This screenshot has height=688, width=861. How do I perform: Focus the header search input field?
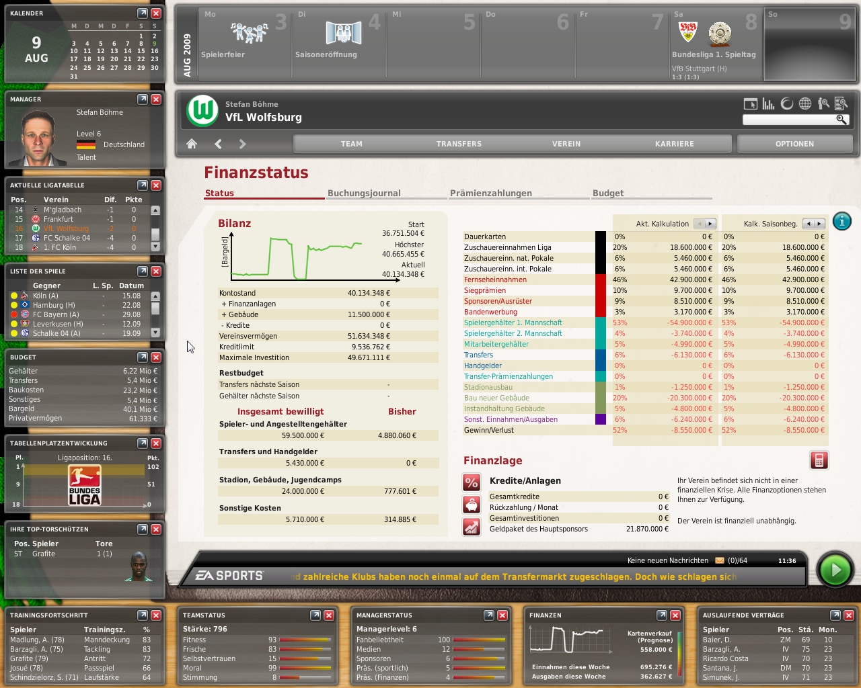788,120
